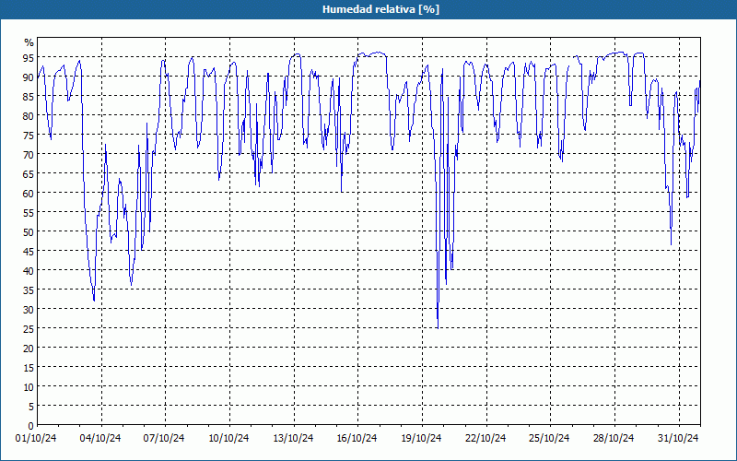Select the 45 value on the Y axis

point(29,252)
